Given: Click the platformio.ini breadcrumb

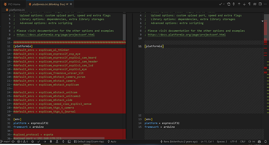Looking at the screenshot, I should [15, 10].
